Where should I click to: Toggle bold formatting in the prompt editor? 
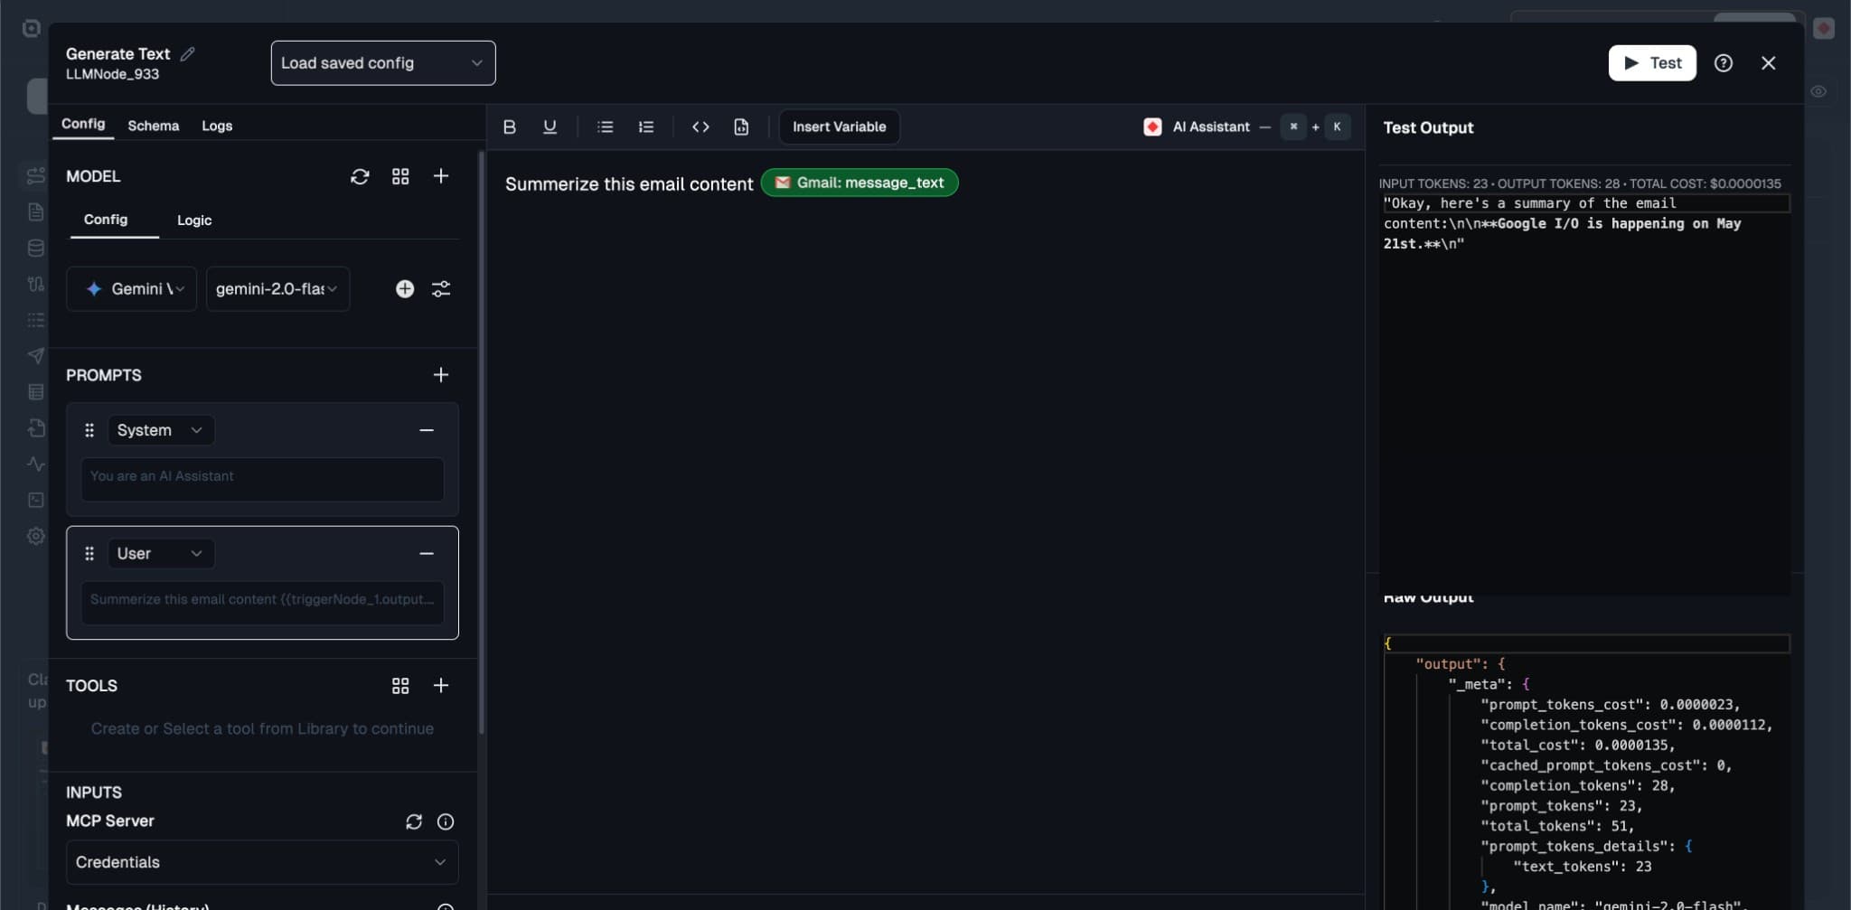(509, 127)
